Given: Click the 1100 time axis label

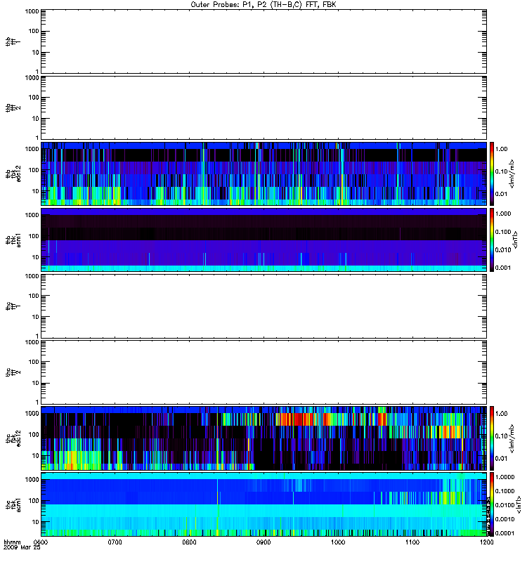Looking at the screenshot, I should point(412,542).
